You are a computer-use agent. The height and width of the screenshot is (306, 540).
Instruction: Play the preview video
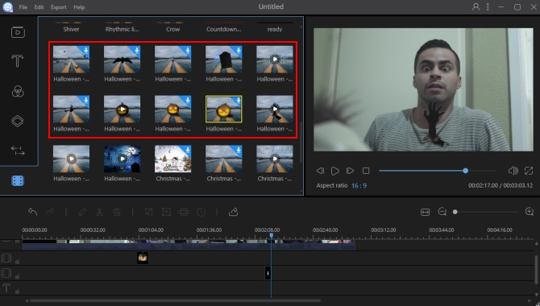pos(334,171)
